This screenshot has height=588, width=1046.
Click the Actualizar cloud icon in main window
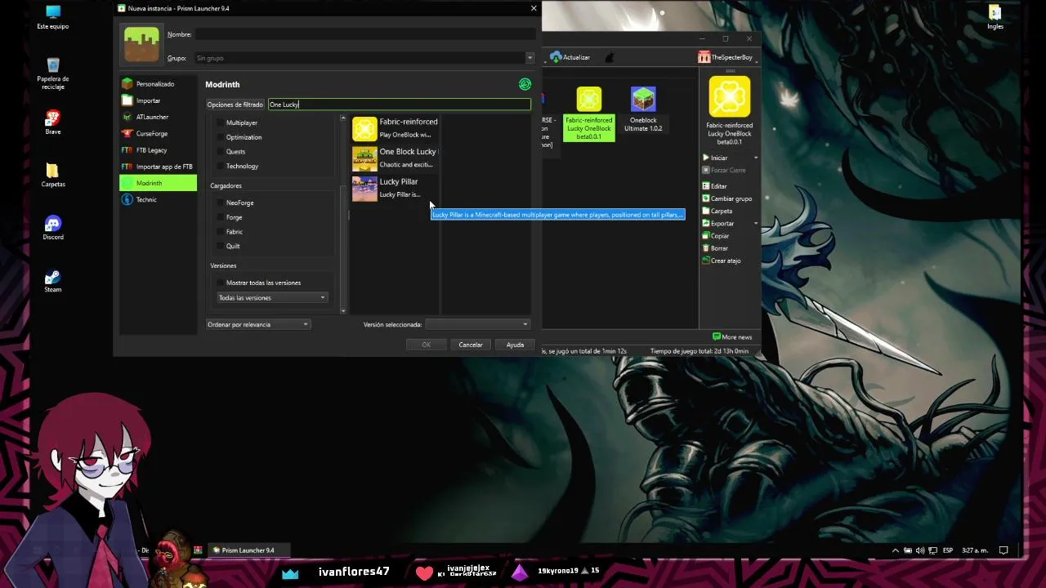click(556, 57)
